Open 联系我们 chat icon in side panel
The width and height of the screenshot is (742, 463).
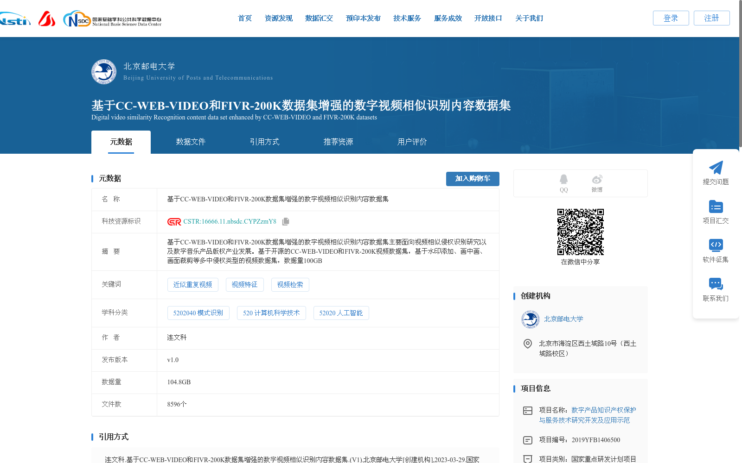click(716, 284)
